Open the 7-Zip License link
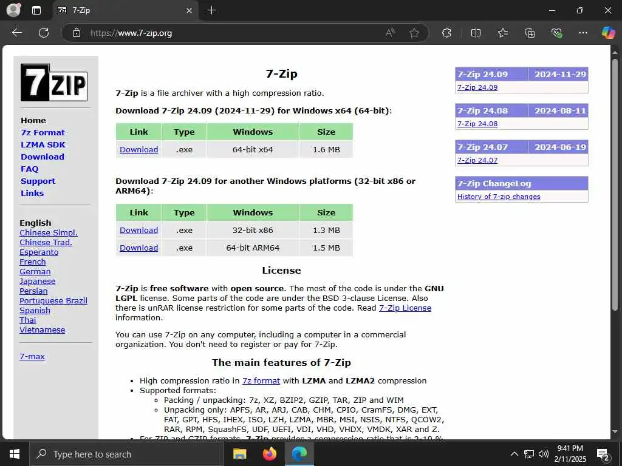This screenshot has width=622, height=466. [405, 308]
